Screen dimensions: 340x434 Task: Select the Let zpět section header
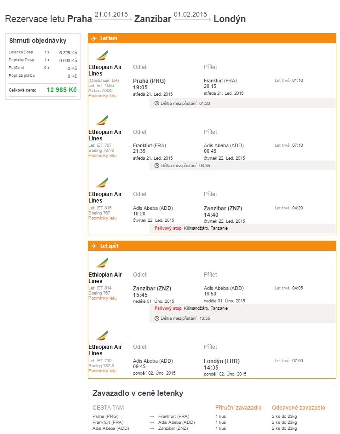point(109,246)
